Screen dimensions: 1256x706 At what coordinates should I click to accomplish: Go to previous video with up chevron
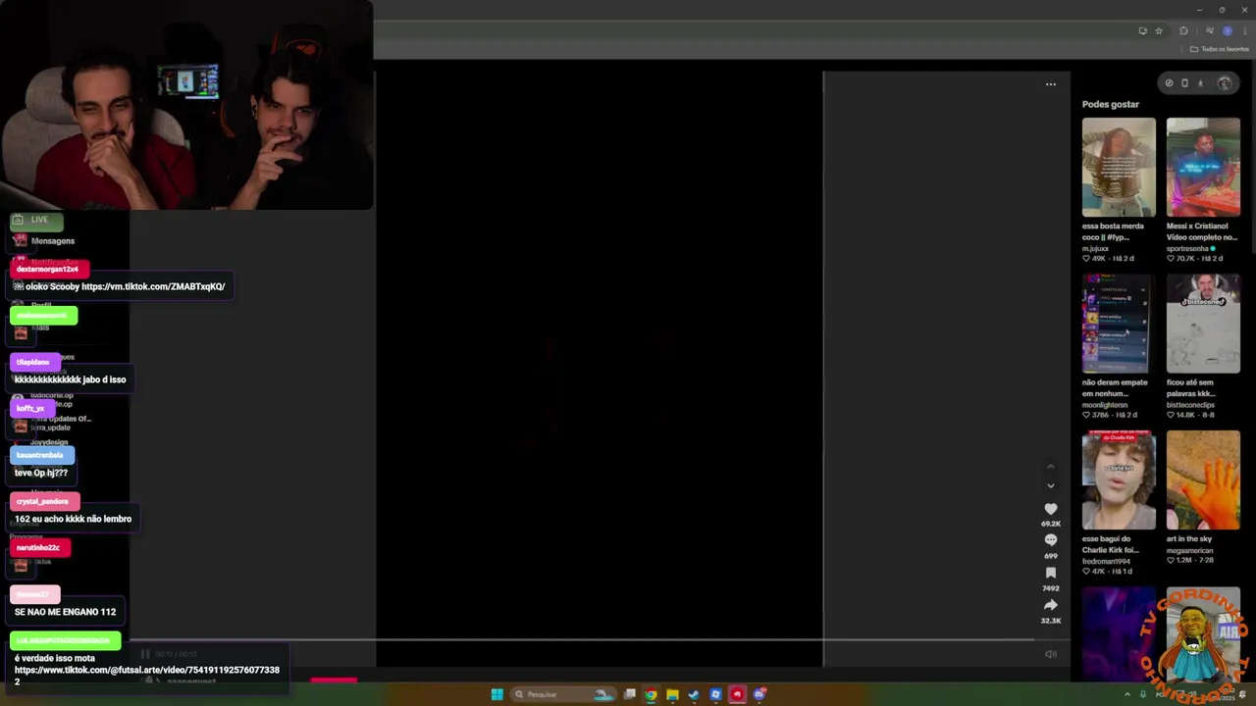point(1051,467)
